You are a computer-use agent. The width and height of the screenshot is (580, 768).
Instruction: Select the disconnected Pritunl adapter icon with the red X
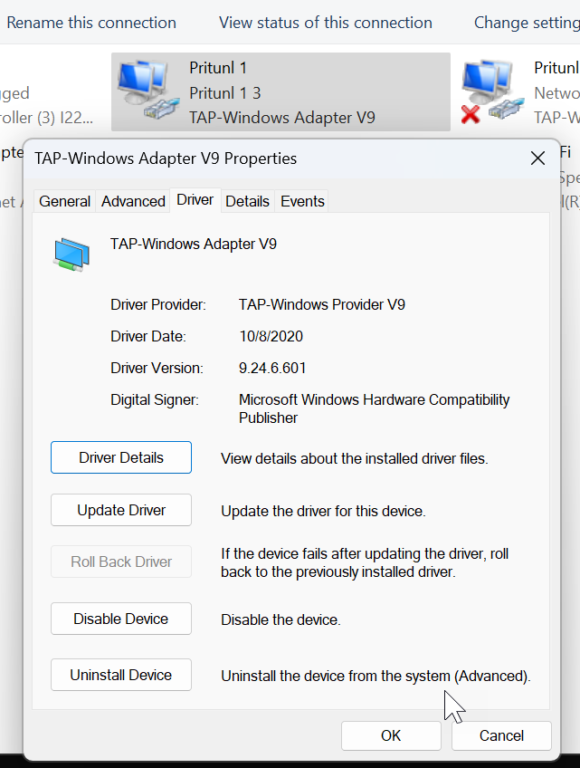tap(492, 91)
